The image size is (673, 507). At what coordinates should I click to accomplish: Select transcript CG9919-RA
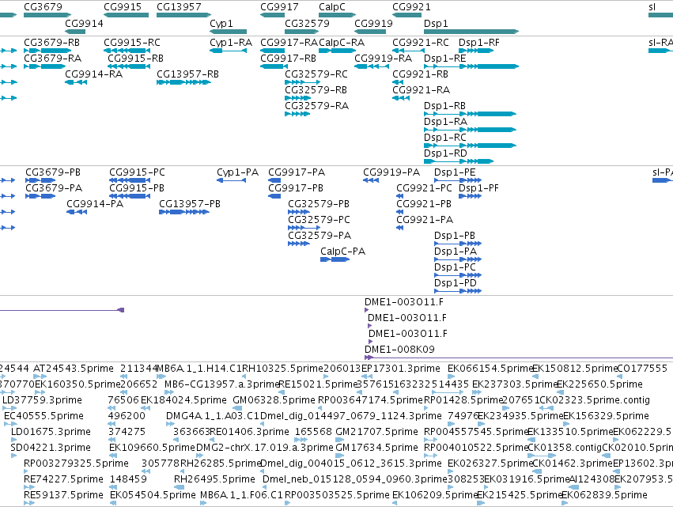[x=372, y=66]
